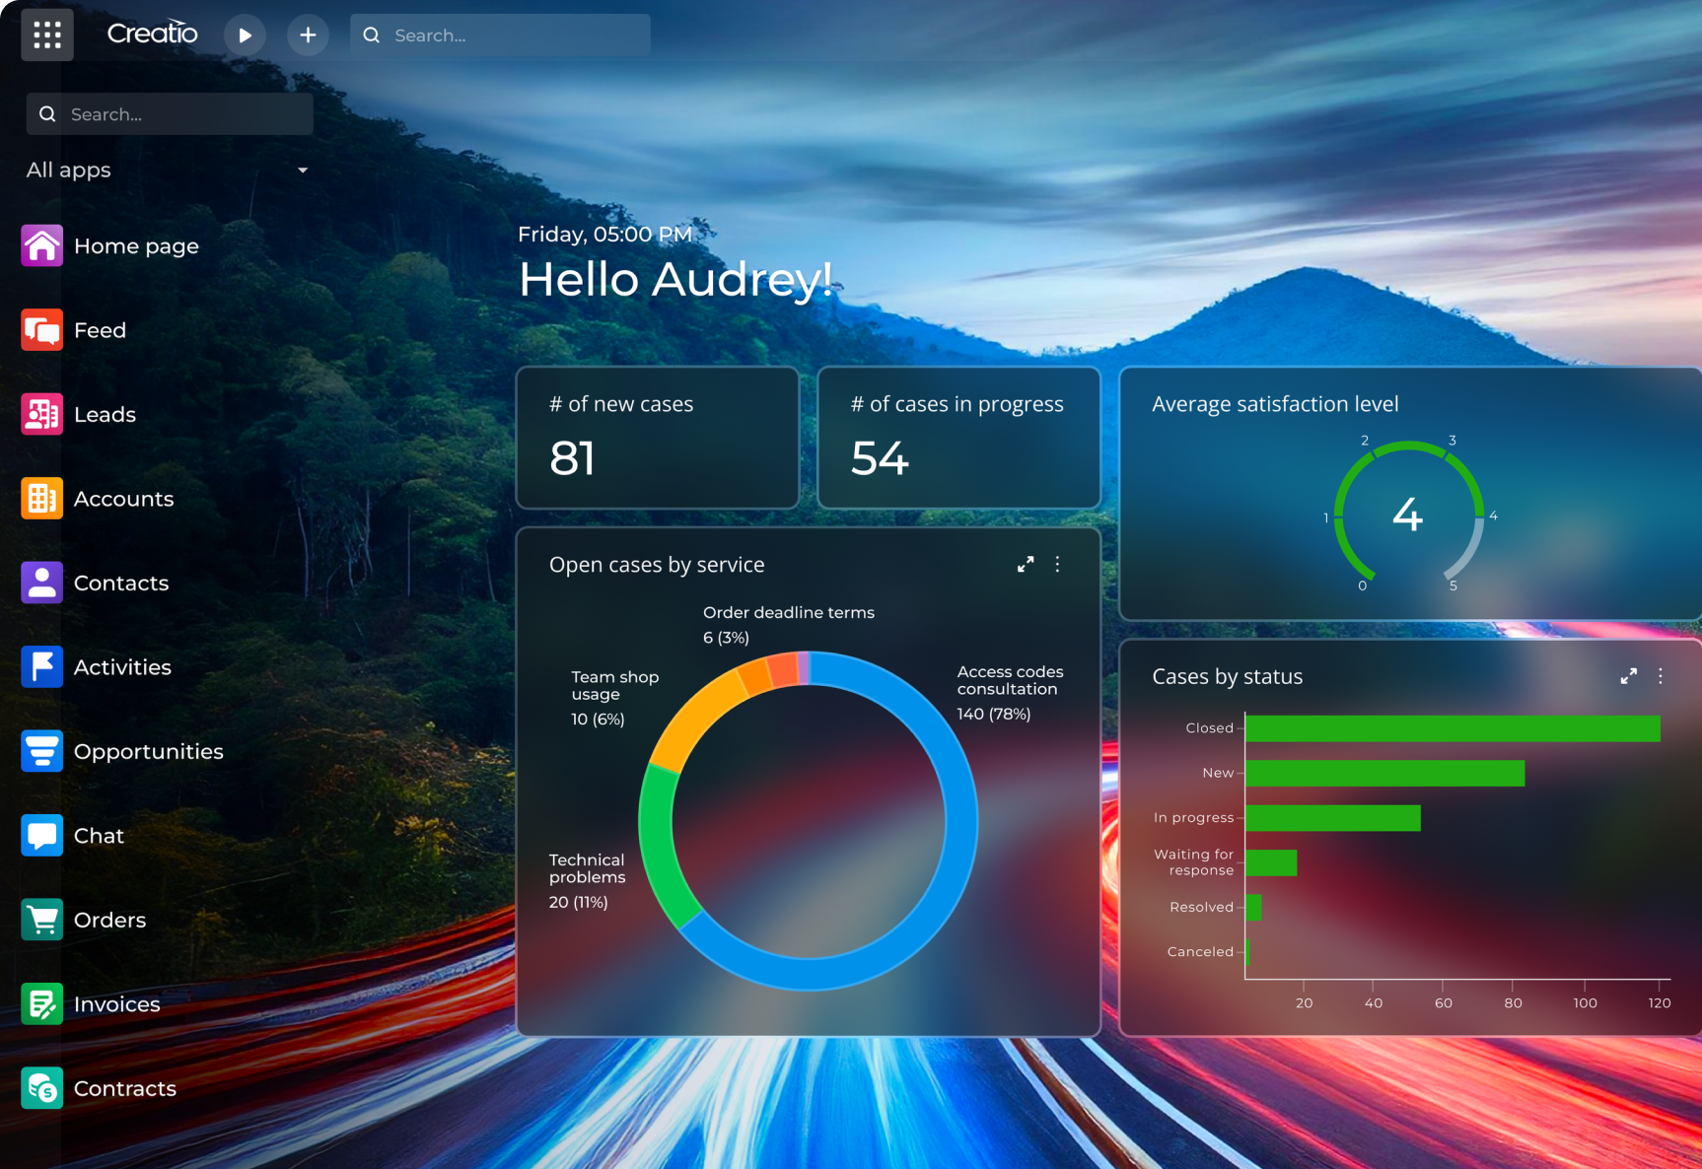
Task: Open Open cases by service options menu
Action: tap(1057, 565)
